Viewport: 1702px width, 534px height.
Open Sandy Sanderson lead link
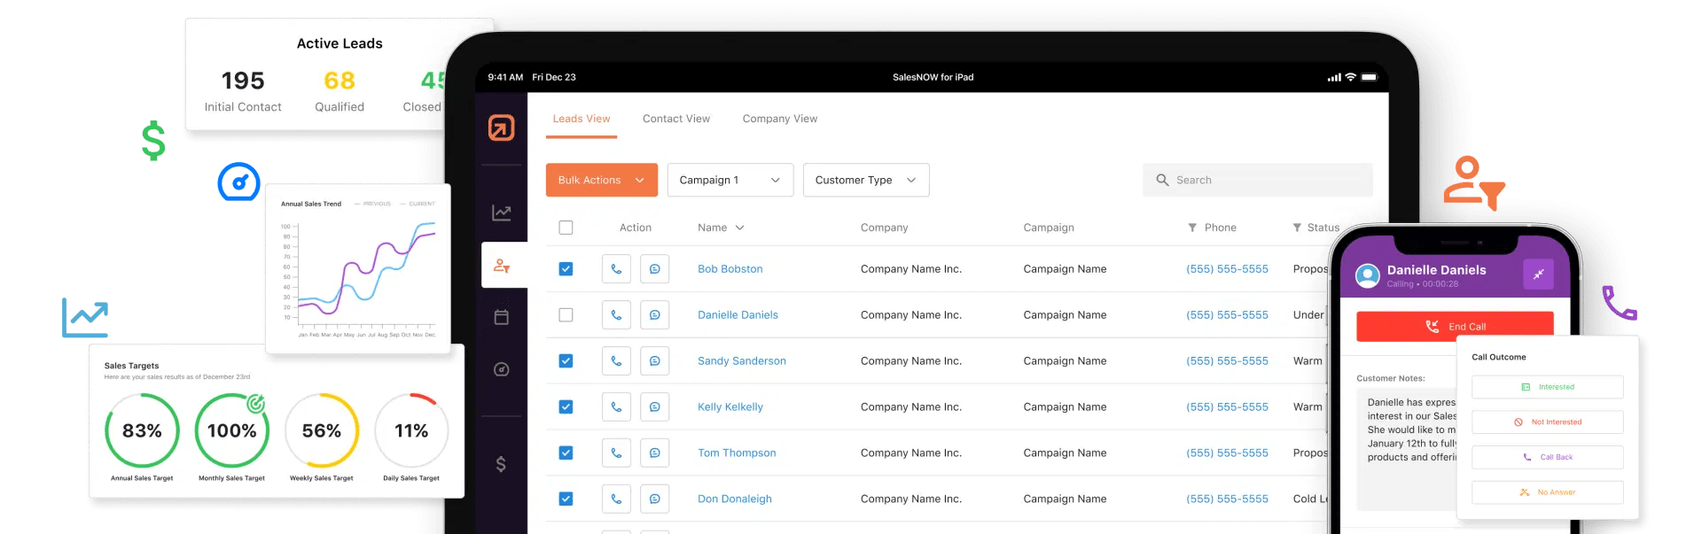point(741,360)
